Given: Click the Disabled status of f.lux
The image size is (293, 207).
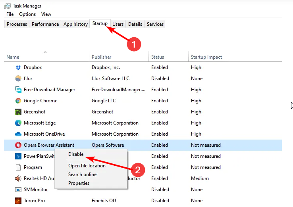Looking at the screenshot, I should pos(160,79).
